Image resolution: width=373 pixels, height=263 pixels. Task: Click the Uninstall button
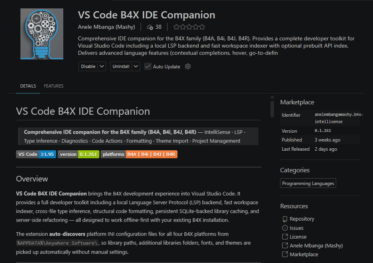[x=121, y=66]
